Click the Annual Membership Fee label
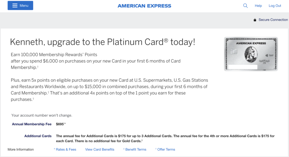Screen dimensions: 289x157 point(32,124)
